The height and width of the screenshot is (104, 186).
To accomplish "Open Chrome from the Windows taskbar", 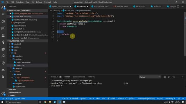I will pyautogui.click(x=45, y=102).
